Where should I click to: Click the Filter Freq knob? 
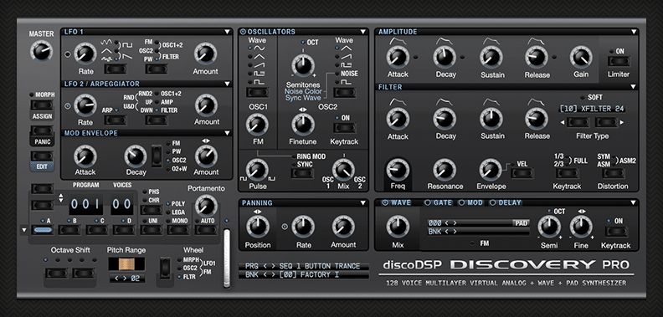398,170
